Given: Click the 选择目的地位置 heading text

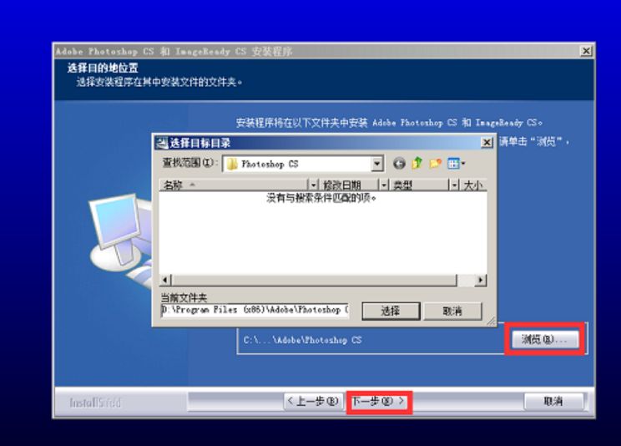Looking at the screenshot, I should 103,68.
